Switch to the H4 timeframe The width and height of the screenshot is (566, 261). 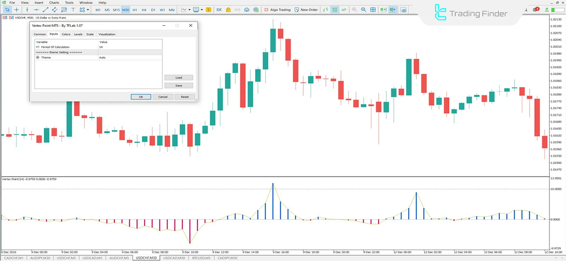click(x=144, y=10)
